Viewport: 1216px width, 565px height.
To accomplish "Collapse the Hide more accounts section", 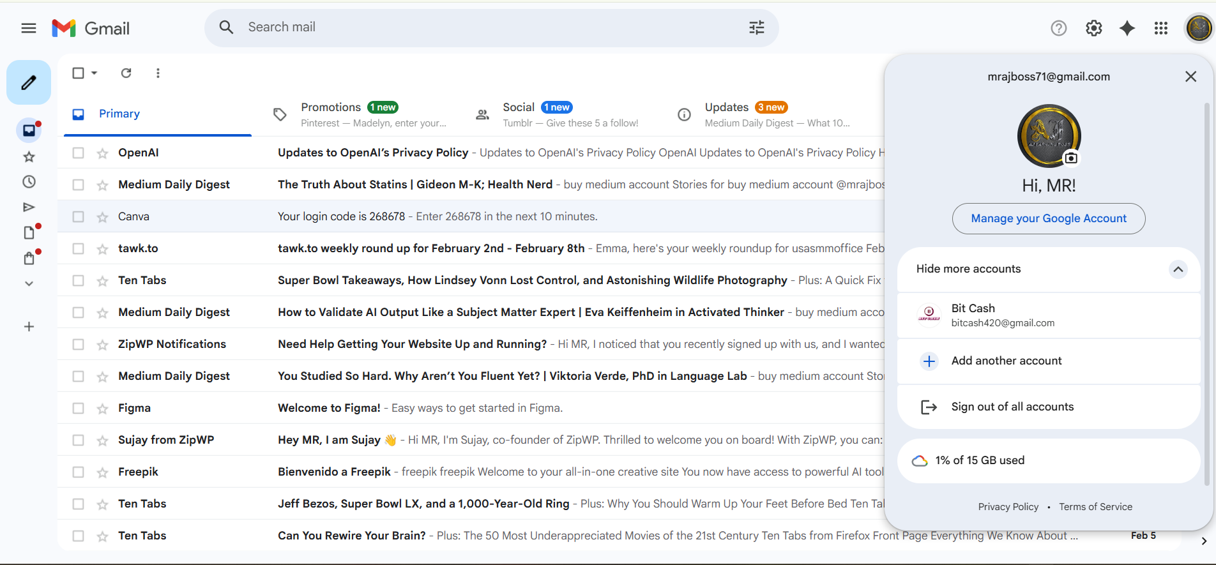I will coord(1178,269).
